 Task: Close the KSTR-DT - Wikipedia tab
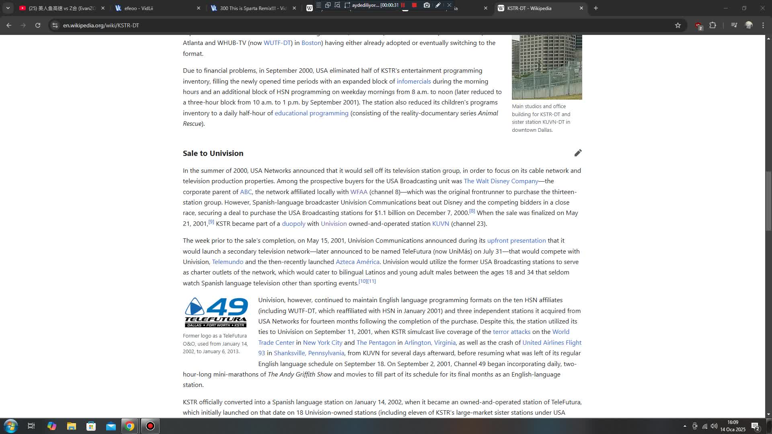point(581,8)
